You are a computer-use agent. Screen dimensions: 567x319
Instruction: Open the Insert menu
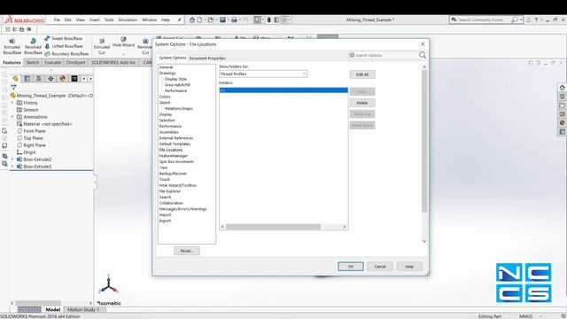[95, 19]
